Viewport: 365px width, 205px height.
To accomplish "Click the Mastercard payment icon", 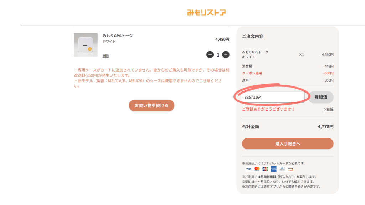I will 257,169.
